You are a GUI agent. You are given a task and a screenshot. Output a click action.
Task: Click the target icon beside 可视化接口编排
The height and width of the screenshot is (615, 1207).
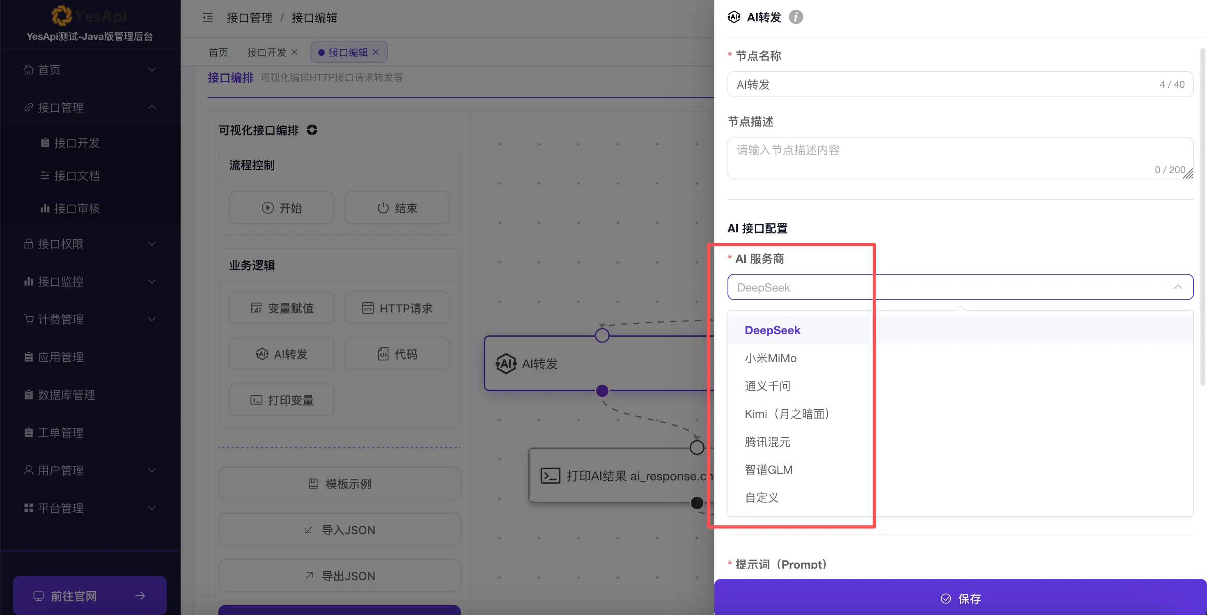[312, 130]
